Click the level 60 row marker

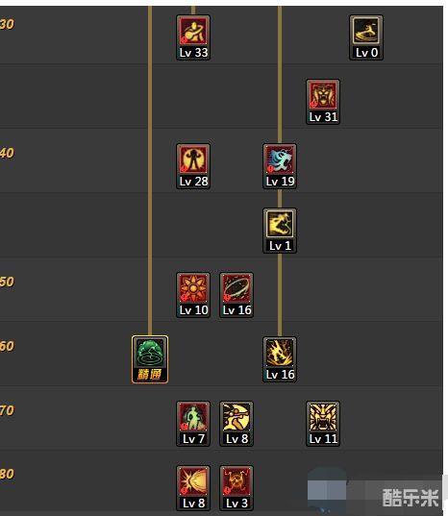[x=7, y=346]
